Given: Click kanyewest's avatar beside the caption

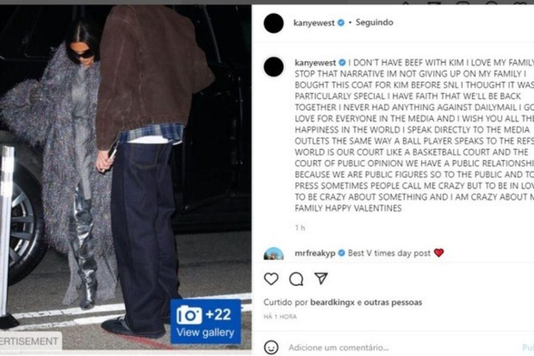Looking at the screenshot, I should [274, 67].
